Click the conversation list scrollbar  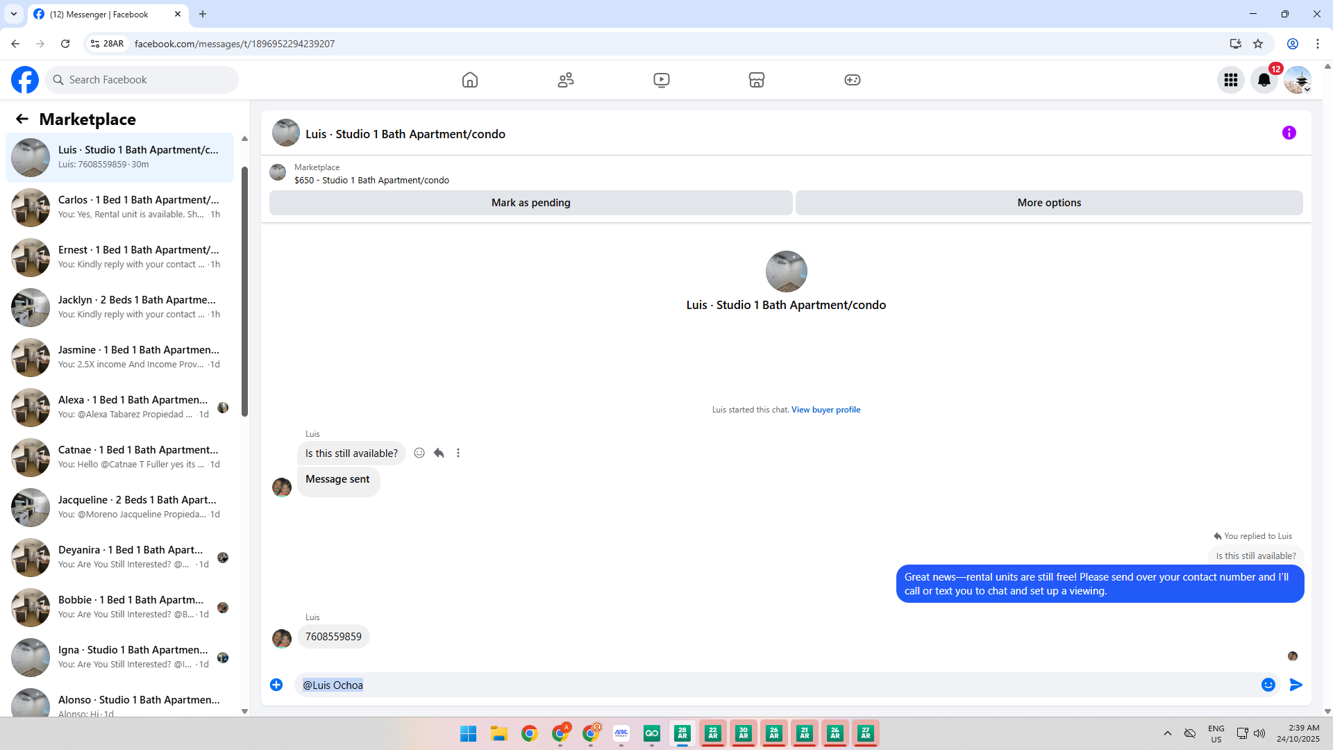[244, 292]
